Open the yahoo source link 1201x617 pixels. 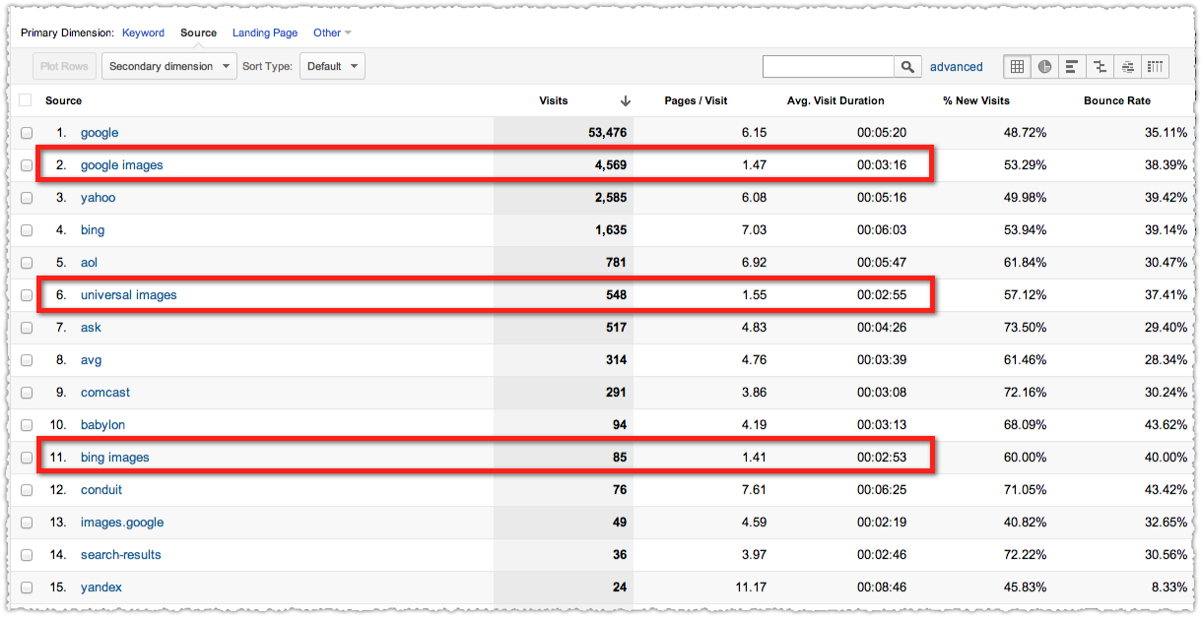coord(98,198)
